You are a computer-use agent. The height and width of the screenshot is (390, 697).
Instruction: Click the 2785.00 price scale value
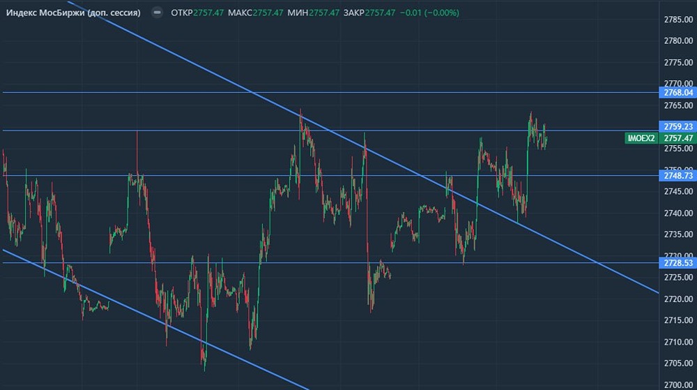click(x=678, y=20)
